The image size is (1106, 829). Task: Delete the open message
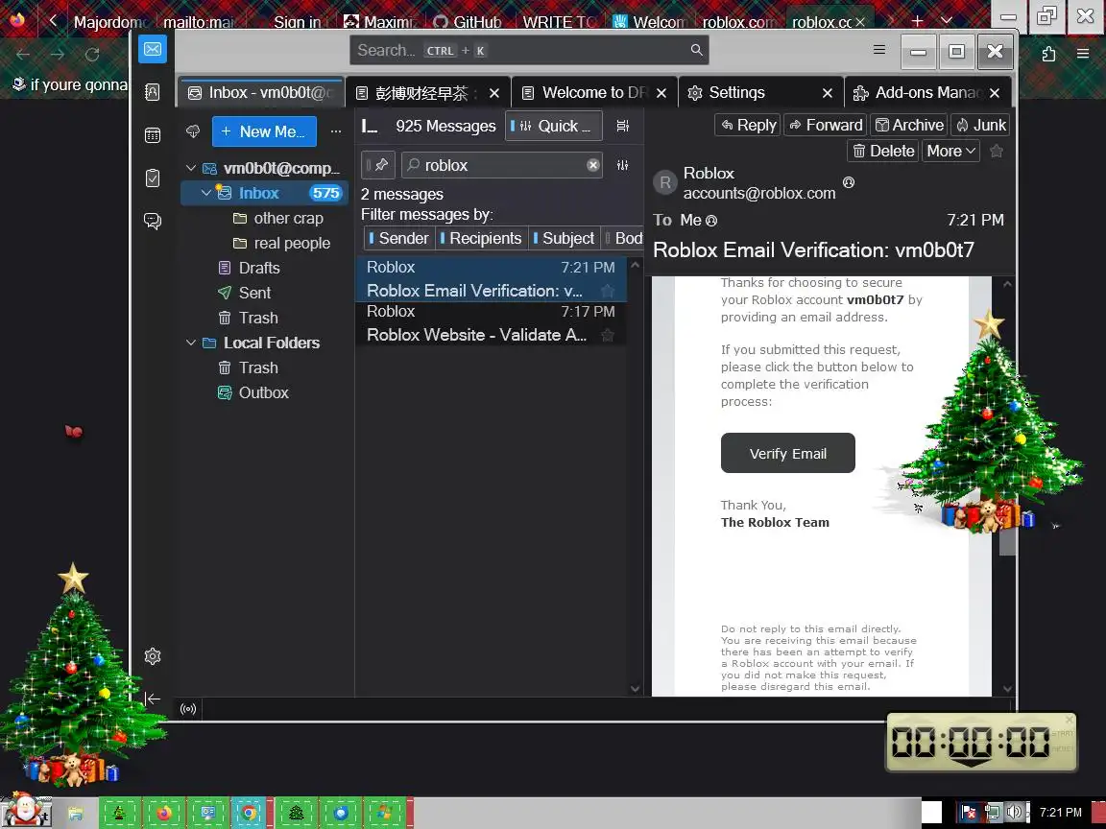coord(883,151)
